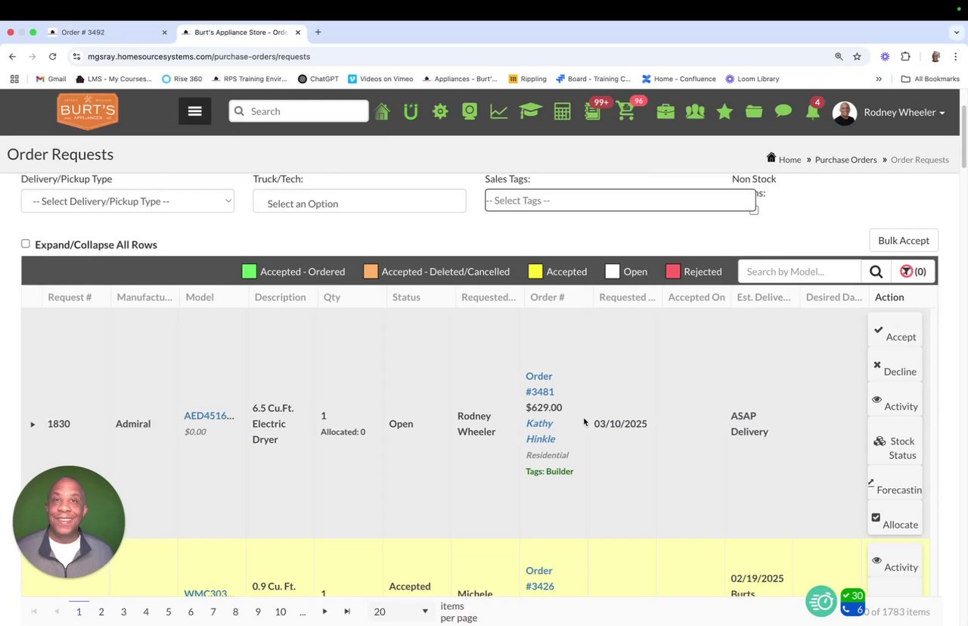Open the Purchase Orders breadcrumb
Image resolution: width=968 pixels, height=626 pixels.
845,160
